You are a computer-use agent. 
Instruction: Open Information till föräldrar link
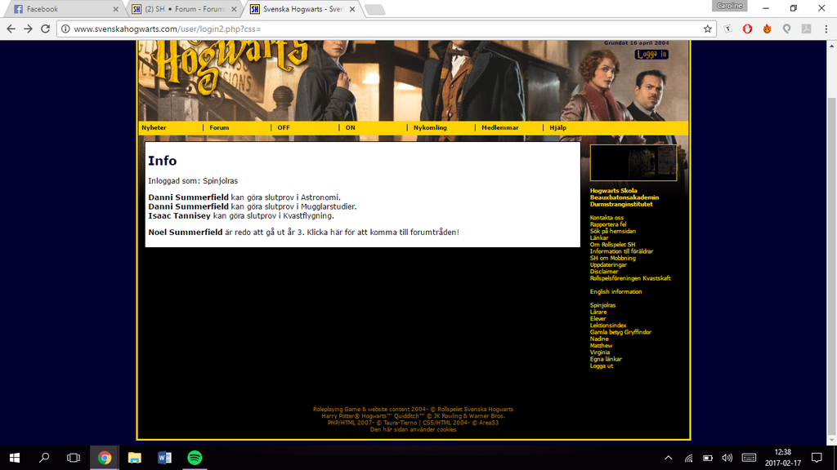click(x=621, y=251)
